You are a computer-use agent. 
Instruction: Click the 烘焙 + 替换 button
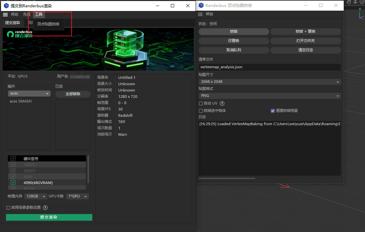(x=306, y=31)
